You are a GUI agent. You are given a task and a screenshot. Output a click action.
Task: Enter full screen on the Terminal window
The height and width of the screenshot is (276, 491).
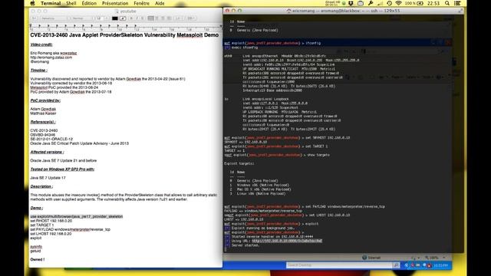point(460,11)
